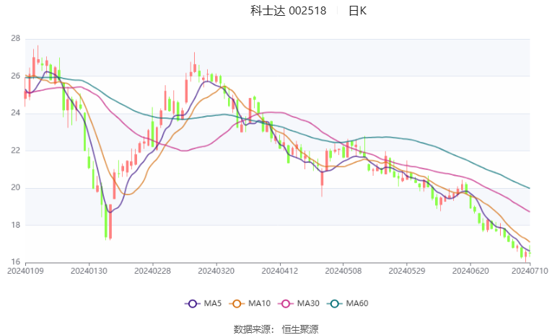552x335 pixels.
Task: Toggle the MA5 purple legend marker
Action: click(192, 304)
